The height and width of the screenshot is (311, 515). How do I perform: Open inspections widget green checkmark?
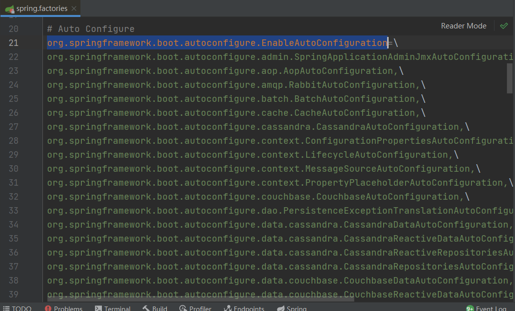tap(504, 26)
